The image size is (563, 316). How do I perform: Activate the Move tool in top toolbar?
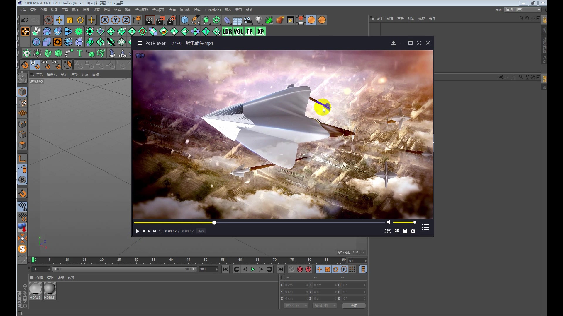click(59, 20)
